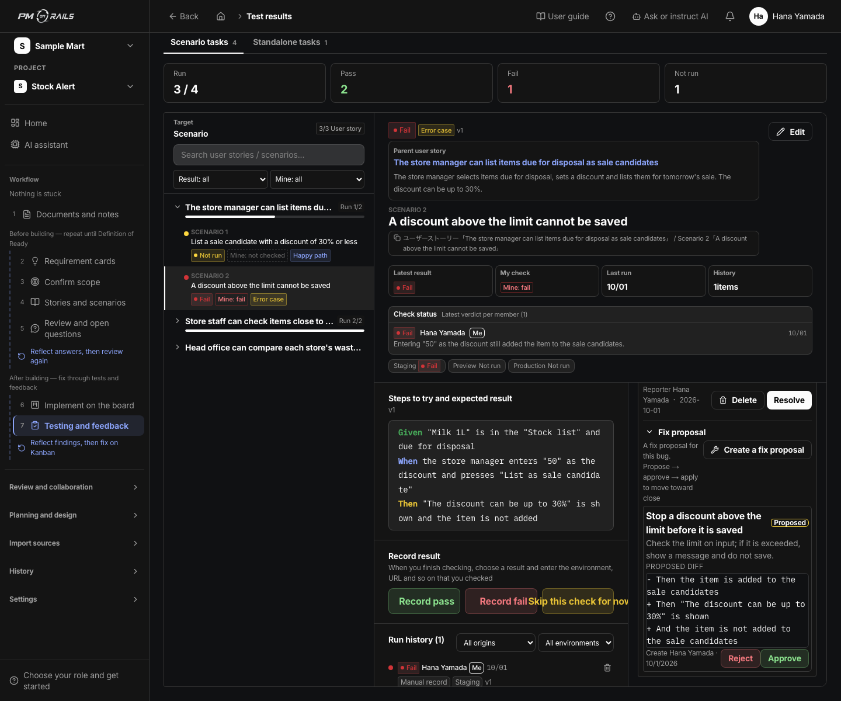Open the All environments dropdown
Screen dimensions: 841x701
[x=576, y=643]
